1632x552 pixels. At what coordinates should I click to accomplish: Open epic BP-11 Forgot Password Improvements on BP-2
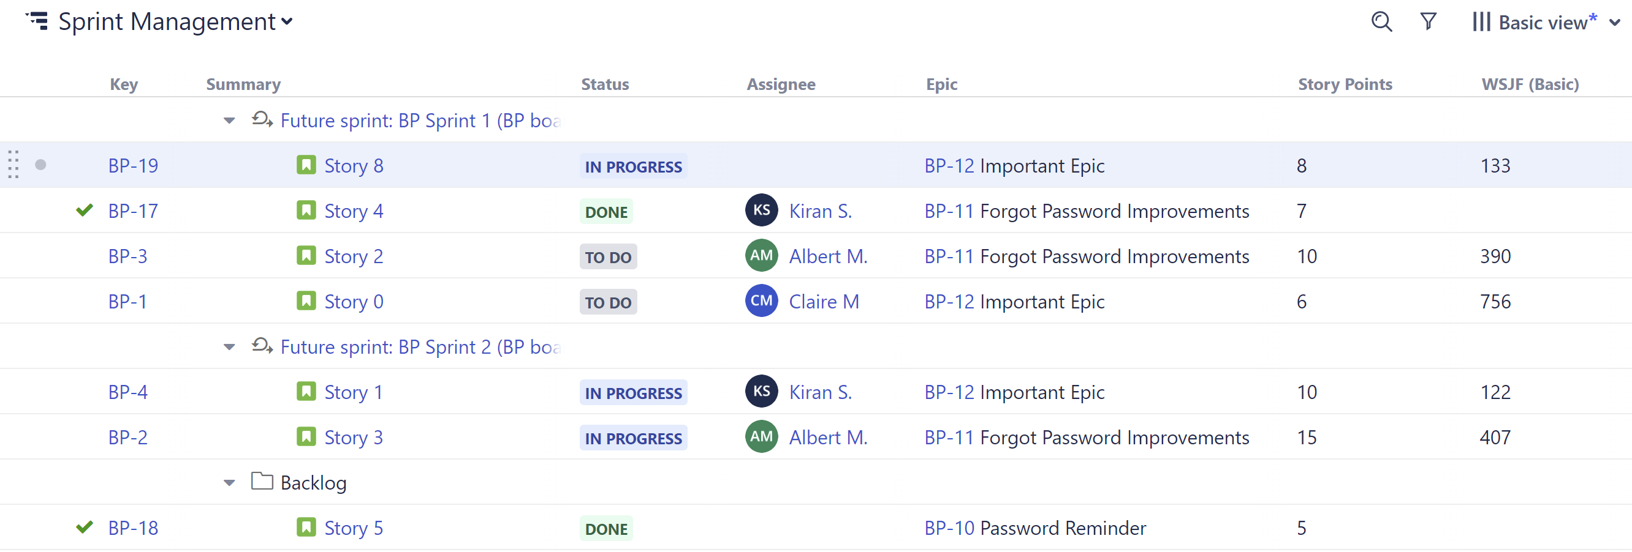coord(1087,436)
